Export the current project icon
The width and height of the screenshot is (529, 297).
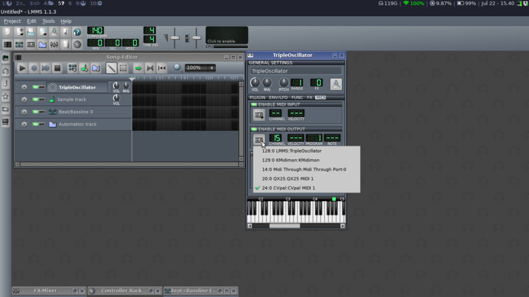coord(66,32)
